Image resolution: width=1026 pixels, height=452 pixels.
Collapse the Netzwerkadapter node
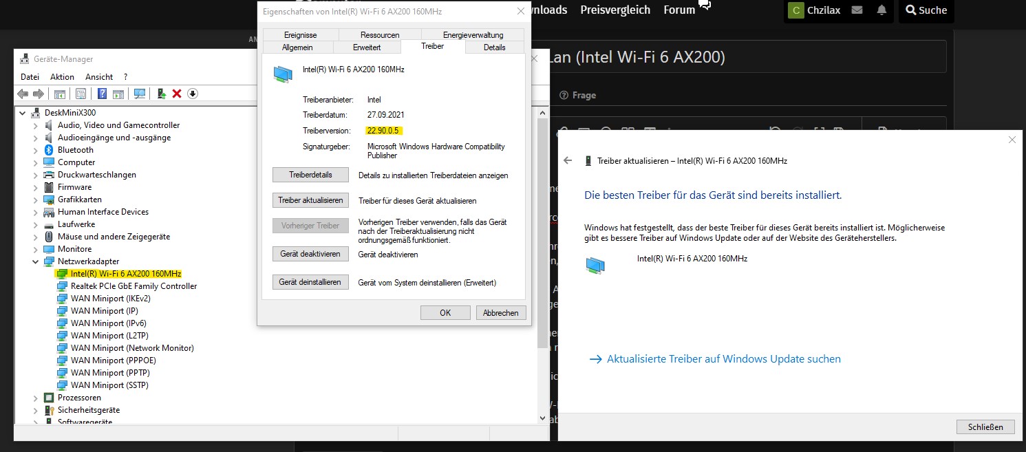tap(36, 261)
